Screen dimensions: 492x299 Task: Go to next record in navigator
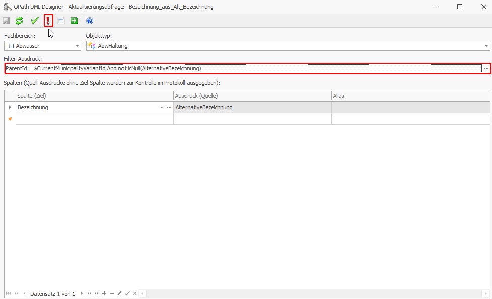click(x=82, y=293)
